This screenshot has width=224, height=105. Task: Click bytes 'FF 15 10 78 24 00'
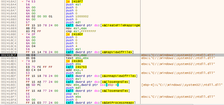(x=42, y=25)
